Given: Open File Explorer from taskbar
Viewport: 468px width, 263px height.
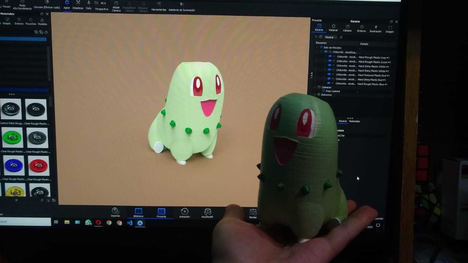Looking at the screenshot, I should tap(67, 222).
